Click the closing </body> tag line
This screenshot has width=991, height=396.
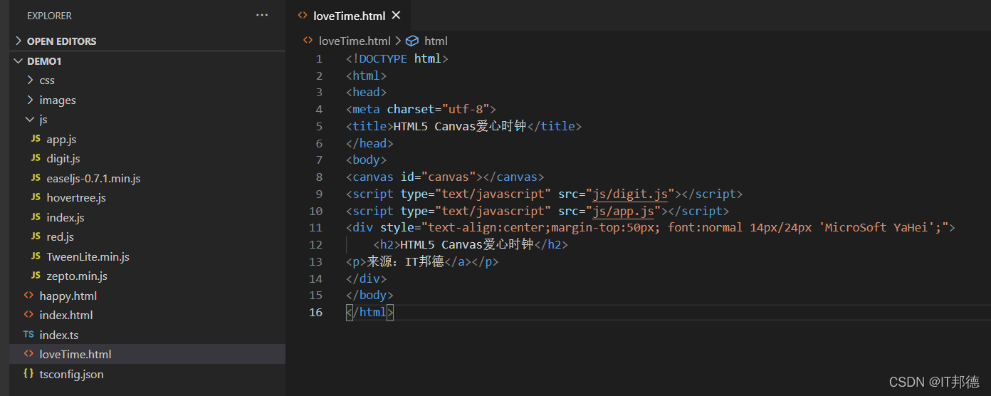pyautogui.click(x=369, y=295)
